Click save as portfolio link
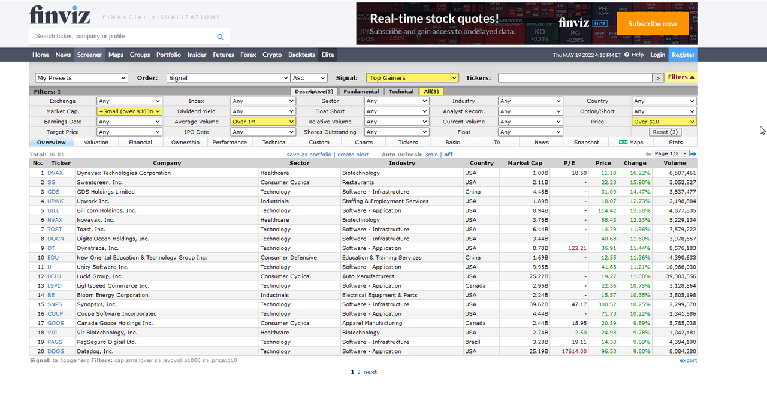 309,155
